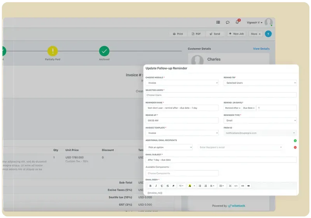Click the blue lightning quick action button

pos(268,34)
